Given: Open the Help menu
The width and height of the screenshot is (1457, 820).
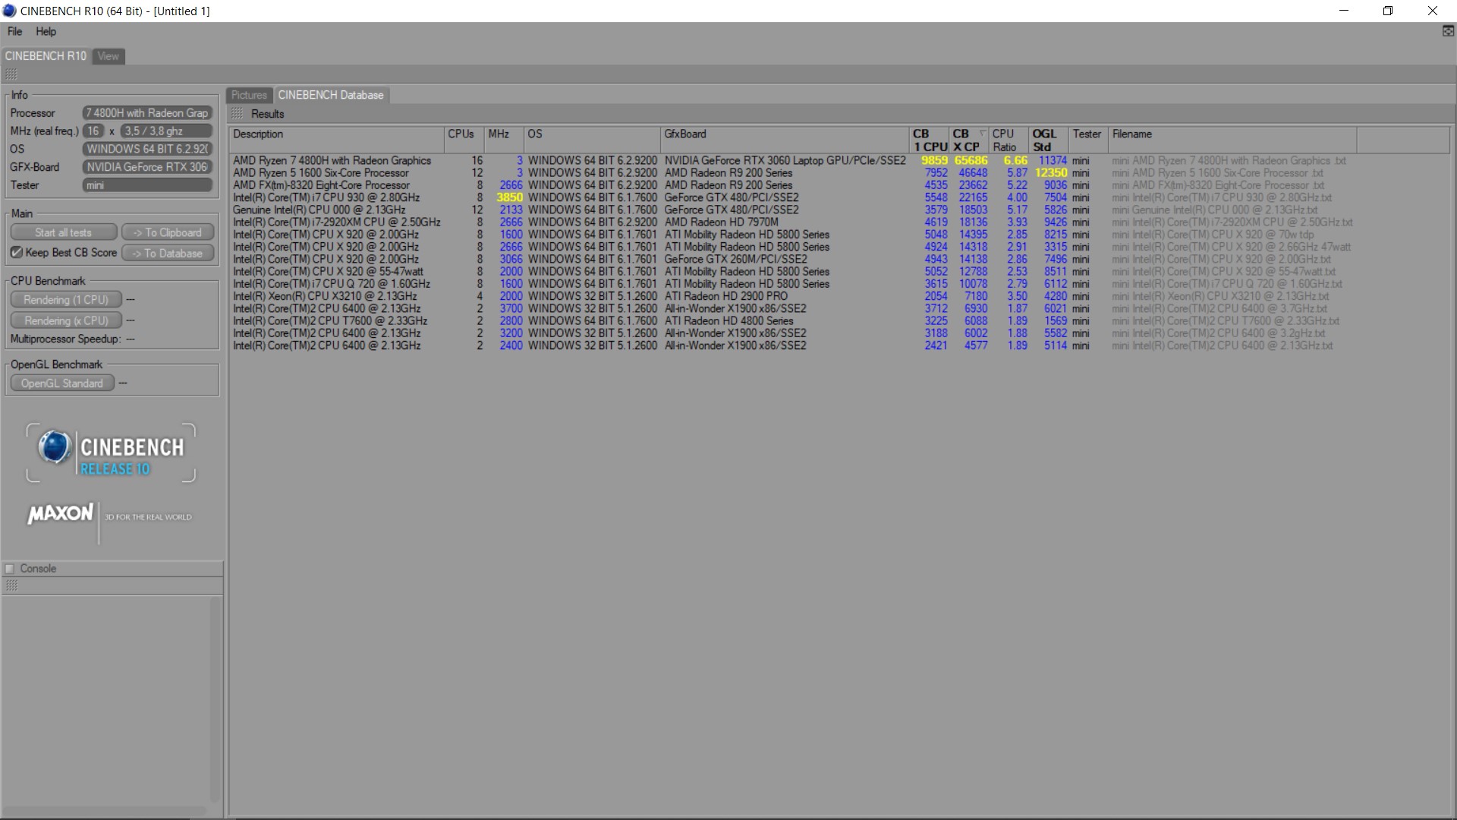Looking at the screenshot, I should tap(46, 31).
